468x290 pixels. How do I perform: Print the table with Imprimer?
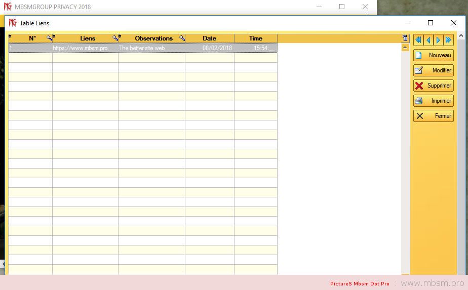tap(434, 101)
